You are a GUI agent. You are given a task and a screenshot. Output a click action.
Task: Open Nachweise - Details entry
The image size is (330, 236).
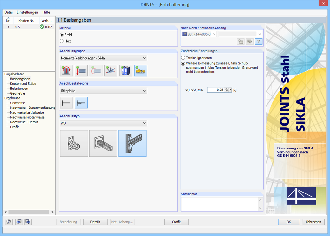pos(24,122)
